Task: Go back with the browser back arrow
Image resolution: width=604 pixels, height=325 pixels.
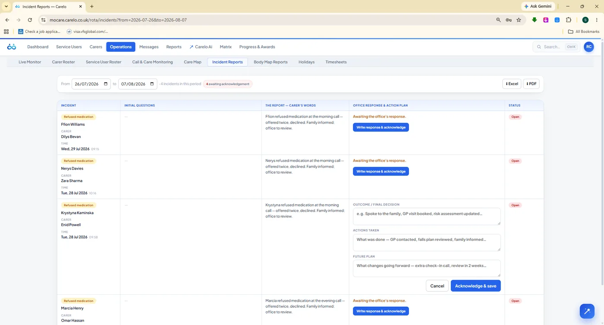Action: pyautogui.click(x=7, y=20)
